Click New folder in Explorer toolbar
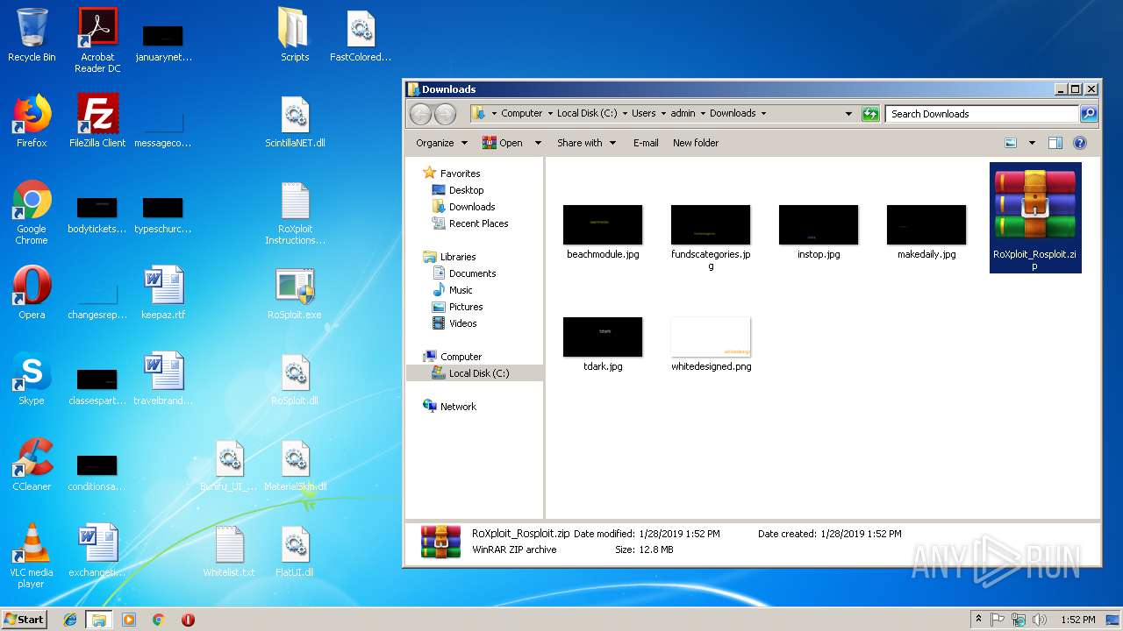 tap(696, 143)
